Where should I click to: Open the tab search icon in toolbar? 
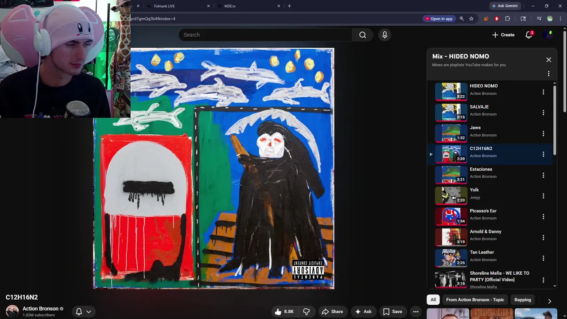tap(523, 19)
